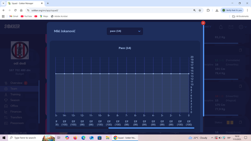Click the Overview icon in sidebar
Image resolution: width=251 pixels, height=141 pixels.
click(x=6, y=83)
